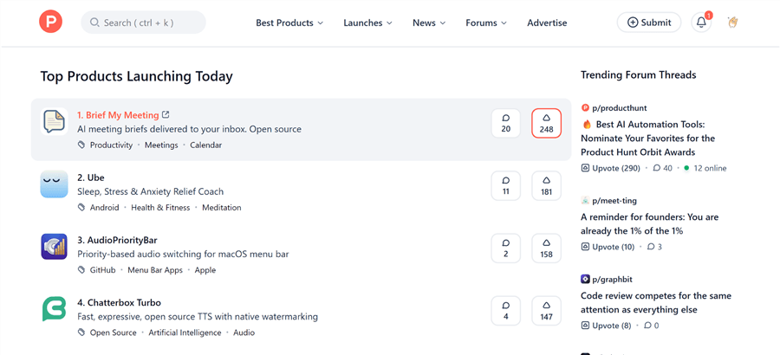Select the Apple tag

(205, 270)
